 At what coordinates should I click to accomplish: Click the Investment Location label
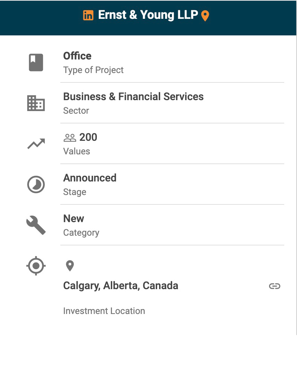pyautogui.click(x=104, y=311)
